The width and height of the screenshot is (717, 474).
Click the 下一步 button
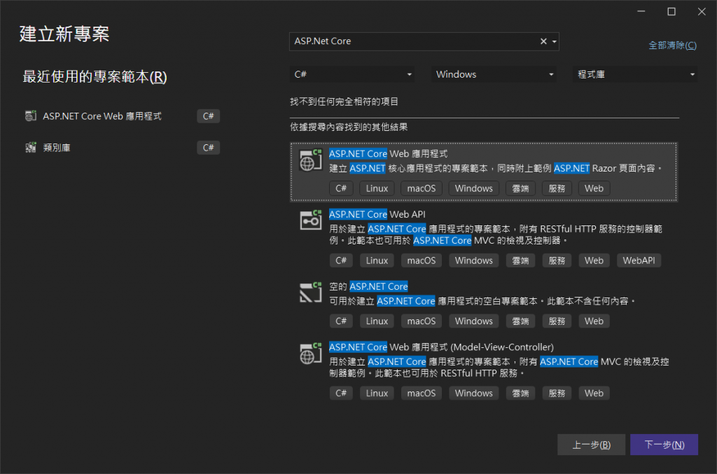(664, 445)
